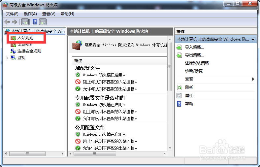
Task: Select 连接安全规则 in the tree
Action: [x=29, y=51]
